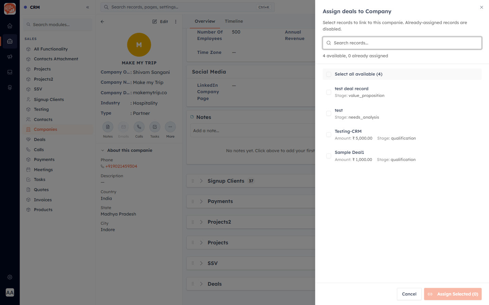Check Select all available (4)
489x305 pixels.
click(x=329, y=74)
